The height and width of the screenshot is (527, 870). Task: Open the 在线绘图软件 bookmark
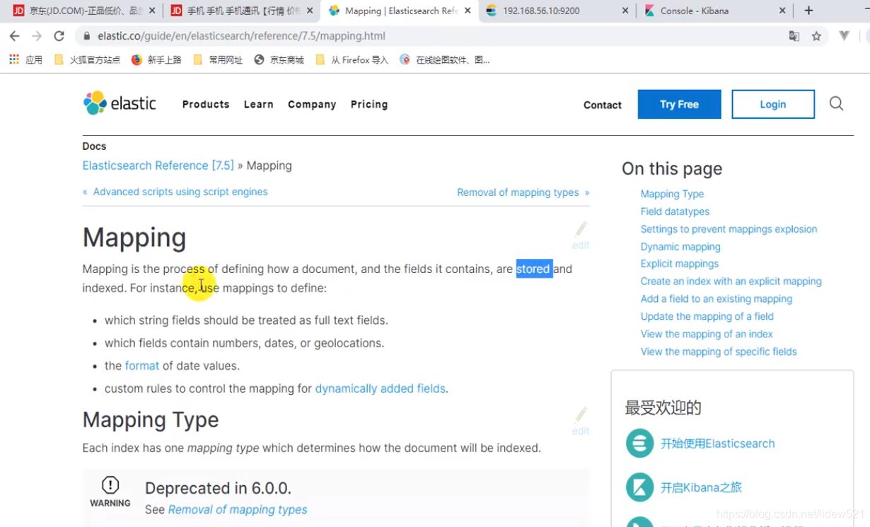pos(444,60)
